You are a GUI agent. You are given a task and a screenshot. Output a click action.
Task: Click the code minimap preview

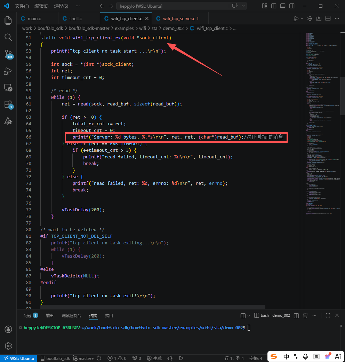pos(320,122)
